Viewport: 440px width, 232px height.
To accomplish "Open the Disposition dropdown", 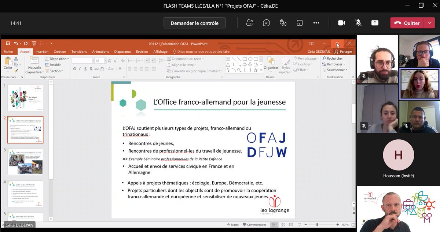I will pyautogui.click(x=57, y=59).
